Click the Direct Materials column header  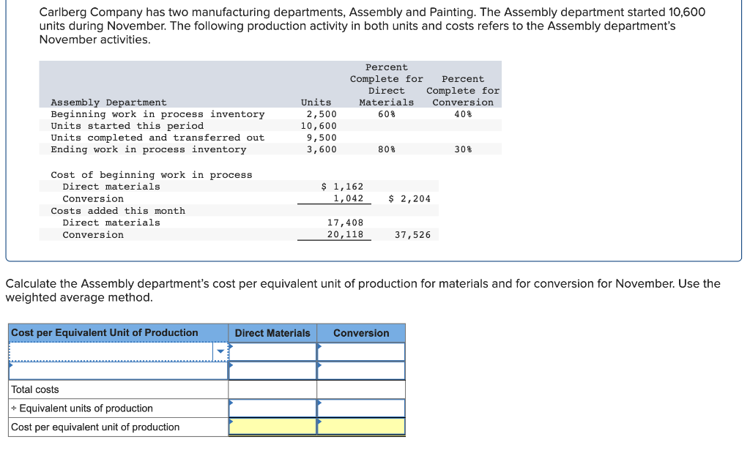(x=272, y=333)
